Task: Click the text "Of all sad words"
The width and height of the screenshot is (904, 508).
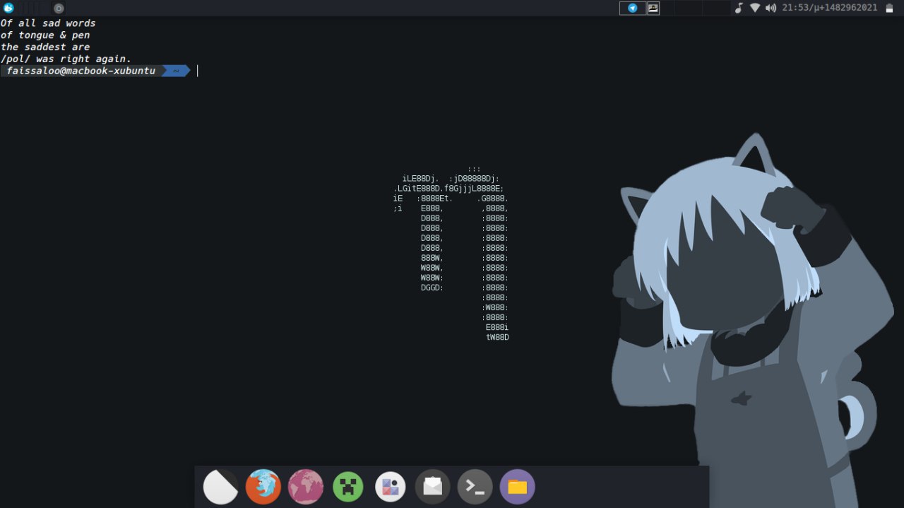Action: (48, 23)
